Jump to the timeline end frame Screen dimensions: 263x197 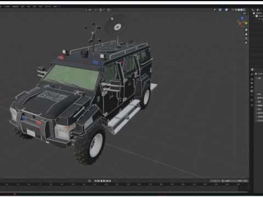(x=110, y=181)
